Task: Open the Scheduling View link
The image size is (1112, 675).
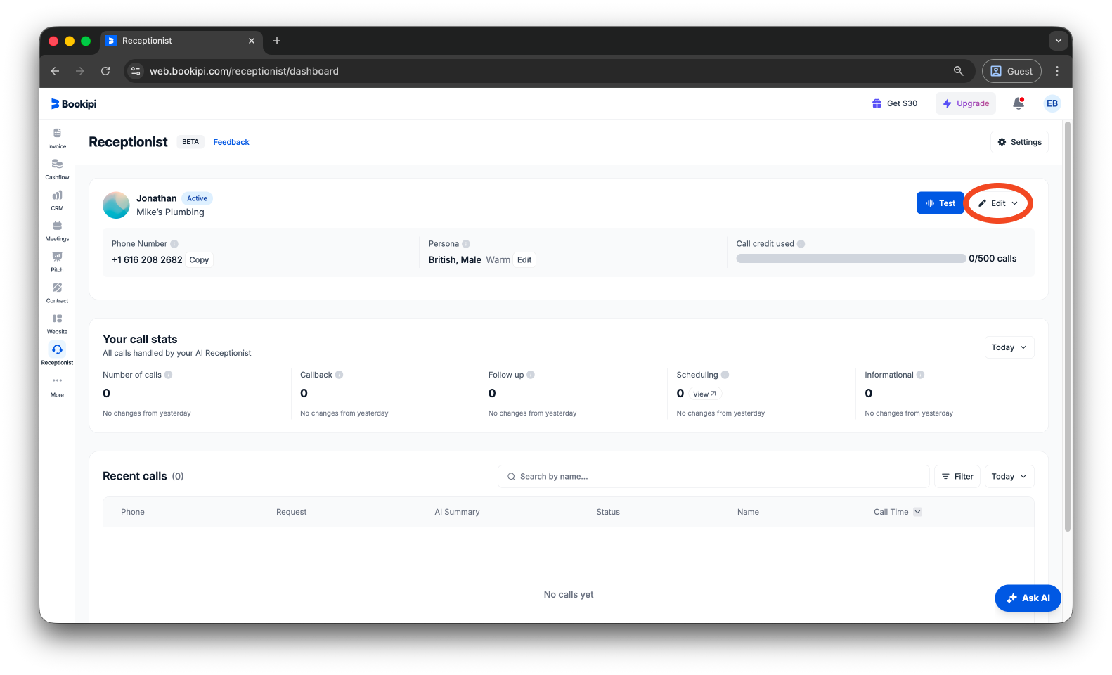Action: pos(704,394)
